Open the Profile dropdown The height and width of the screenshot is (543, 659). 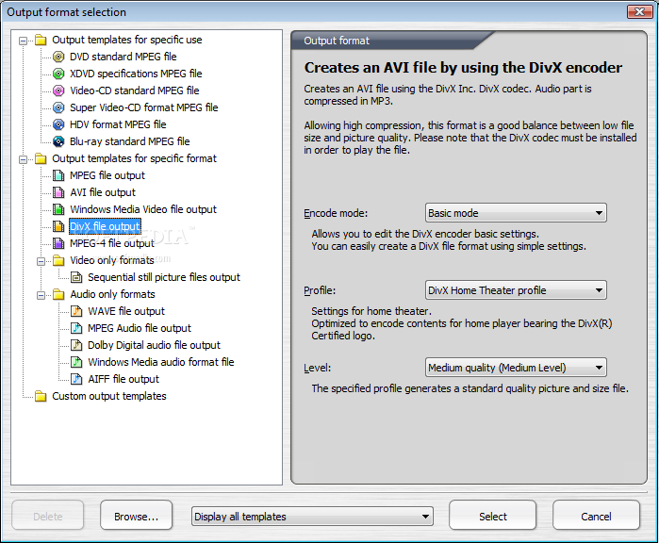coord(516,290)
